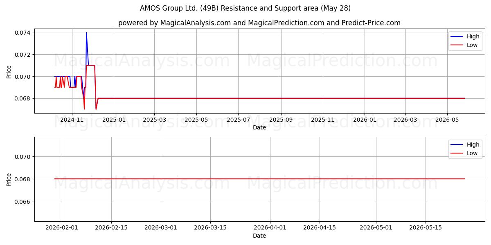This screenshot has width=491, height=245.
Task: Click the 2026-02-01 date tick
Action: [x=62, y=228]
